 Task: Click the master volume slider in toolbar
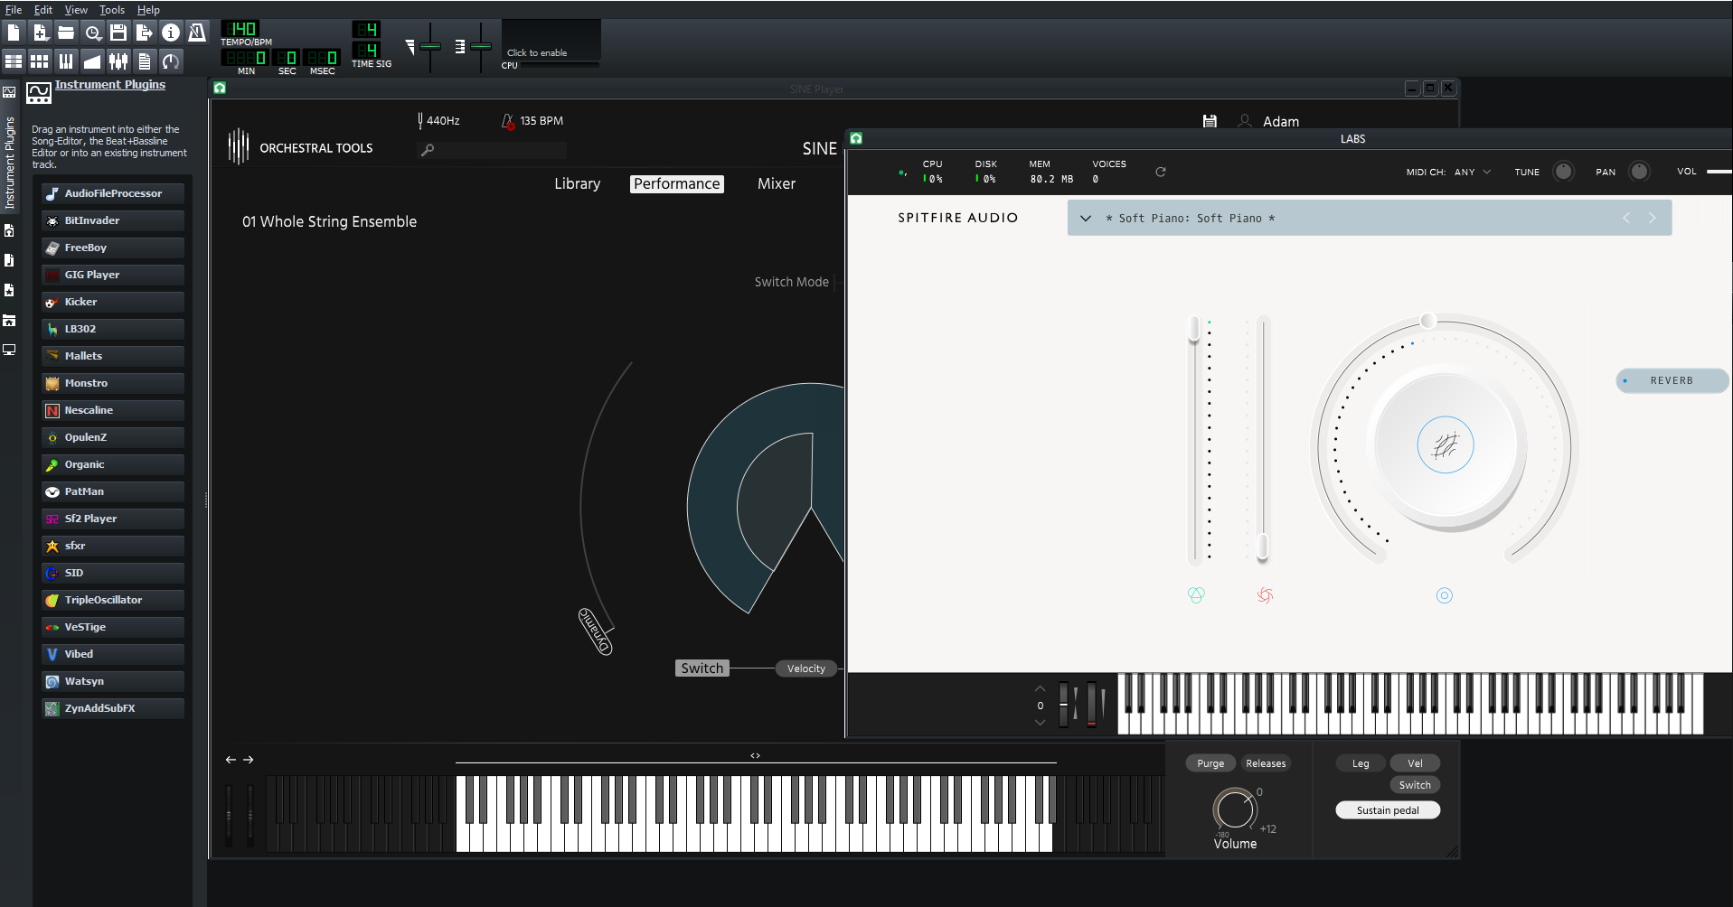coord(430,46)
